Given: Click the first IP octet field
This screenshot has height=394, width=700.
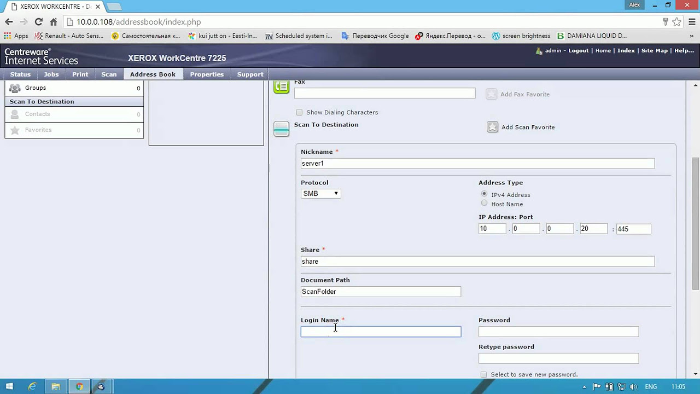Looking at the screenshot, I should click(x=492, y=229).
